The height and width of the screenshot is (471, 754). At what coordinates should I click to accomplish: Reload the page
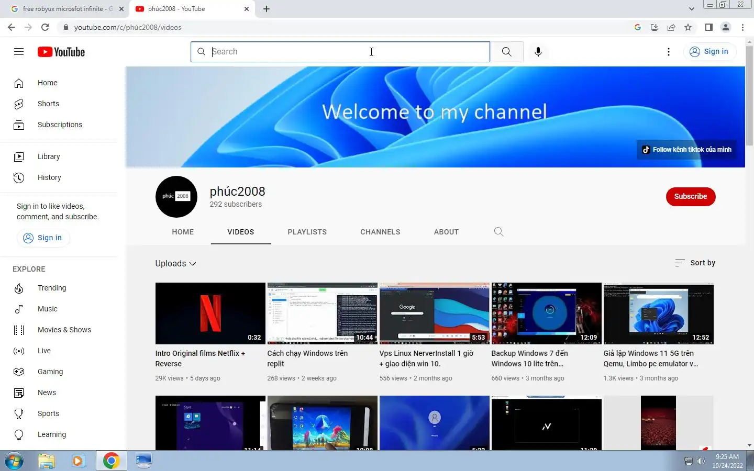tap(45, 27)
